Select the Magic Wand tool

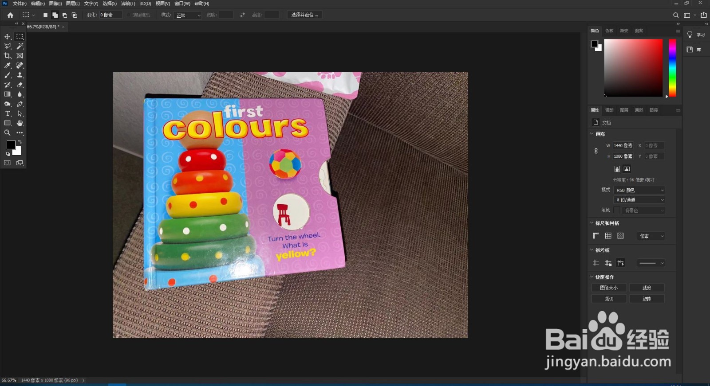20,46
